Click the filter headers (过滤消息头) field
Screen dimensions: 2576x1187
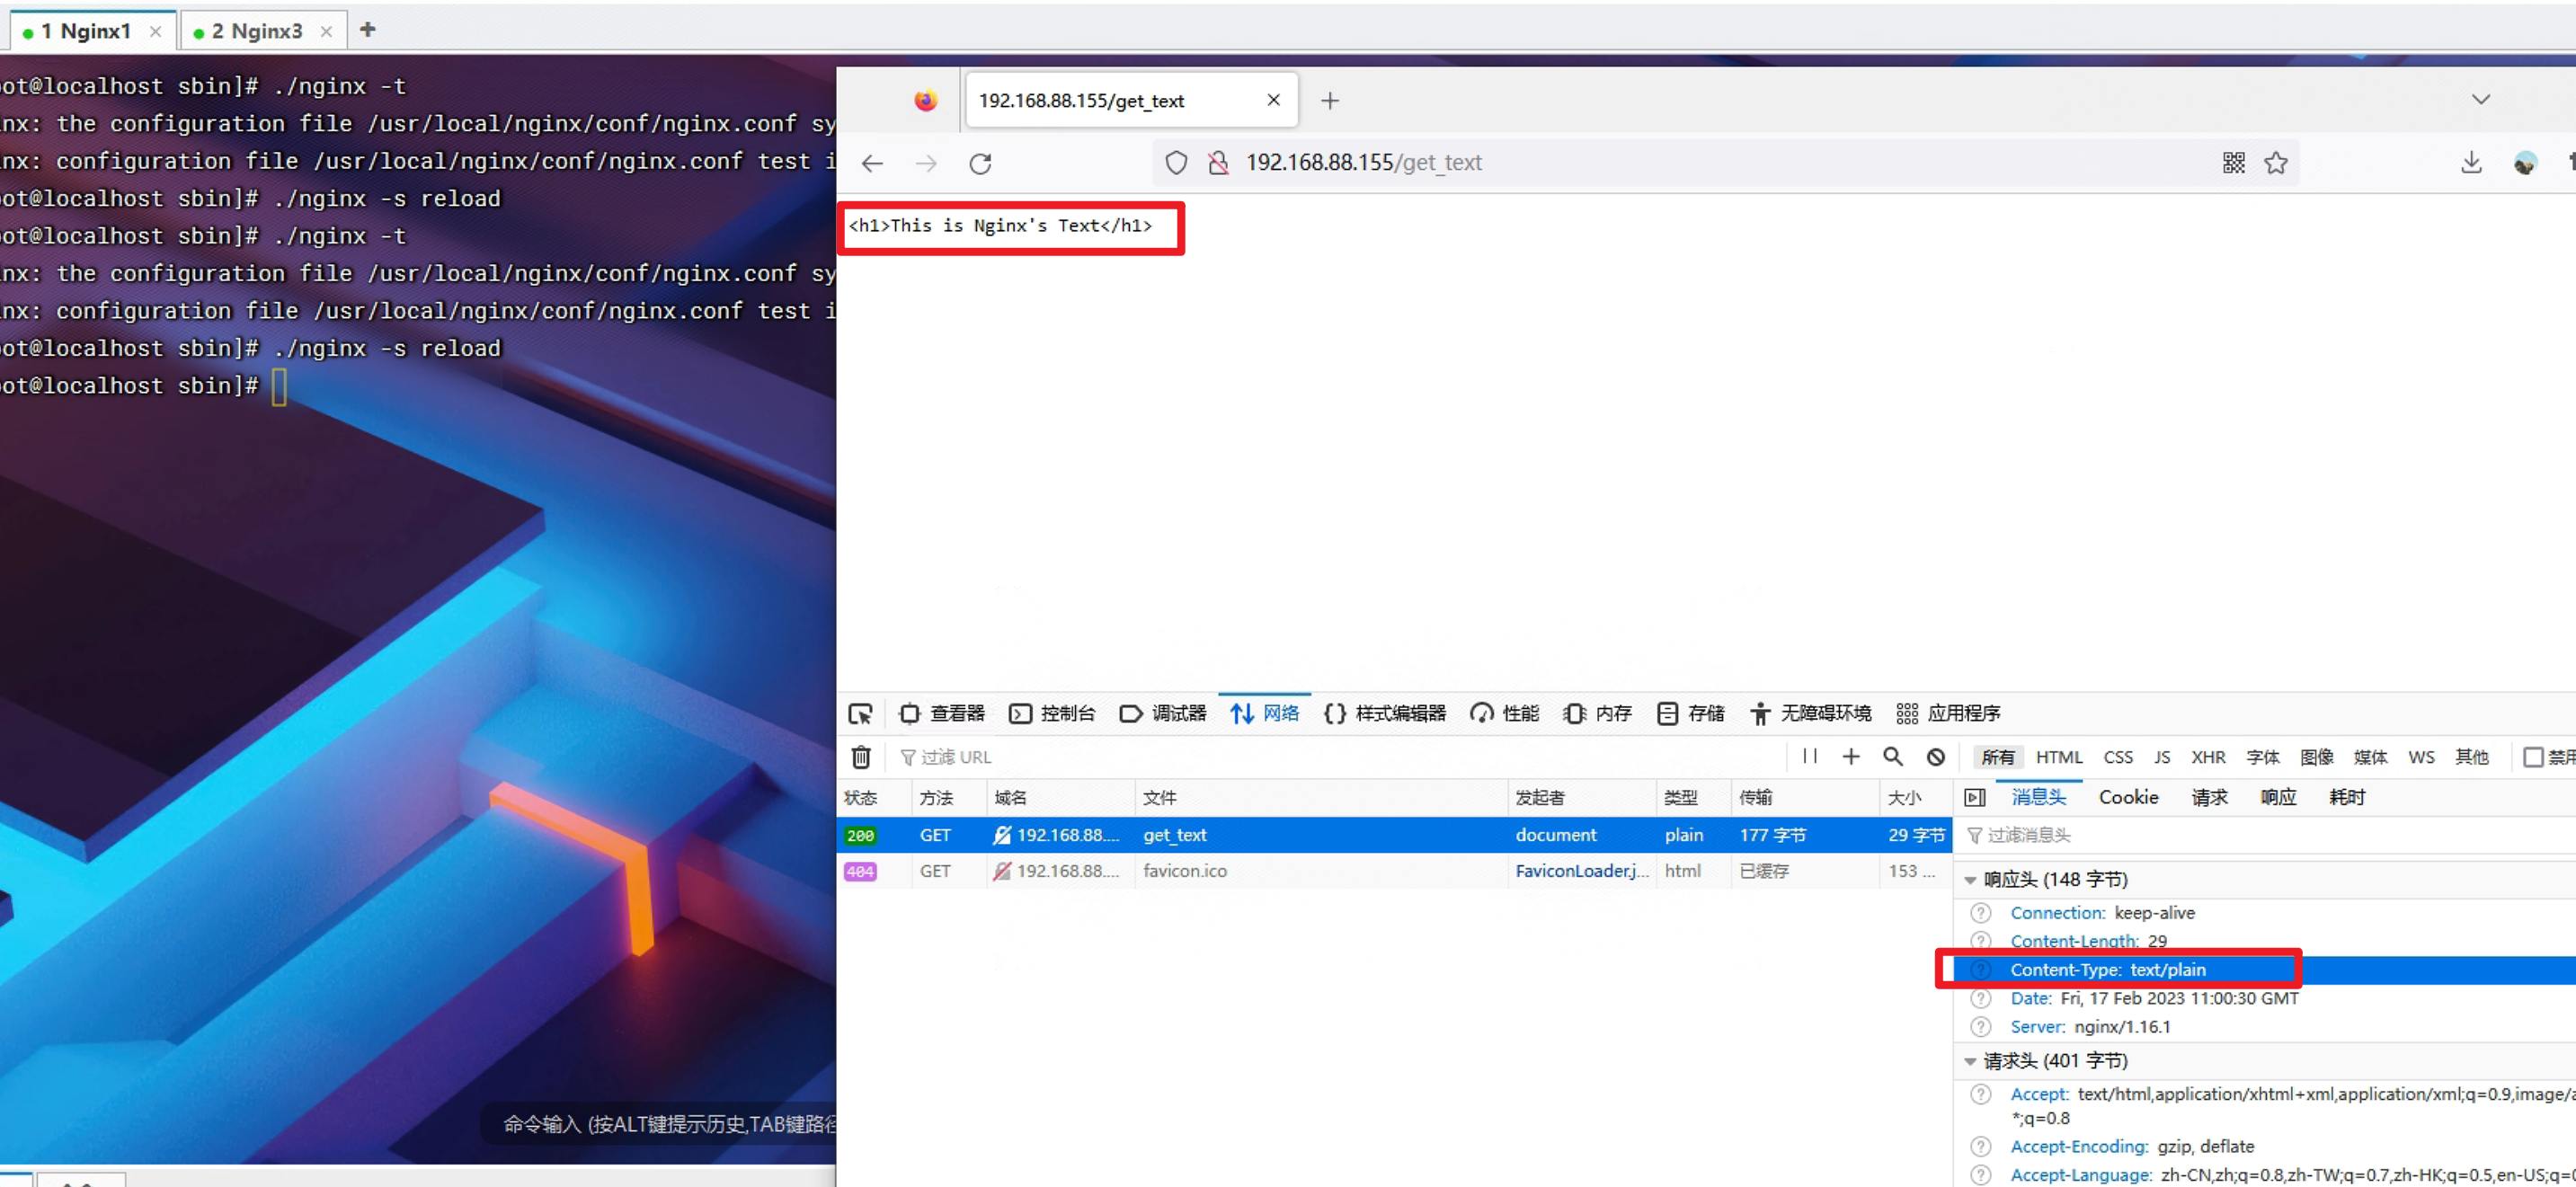click(x=2265, y=835)
